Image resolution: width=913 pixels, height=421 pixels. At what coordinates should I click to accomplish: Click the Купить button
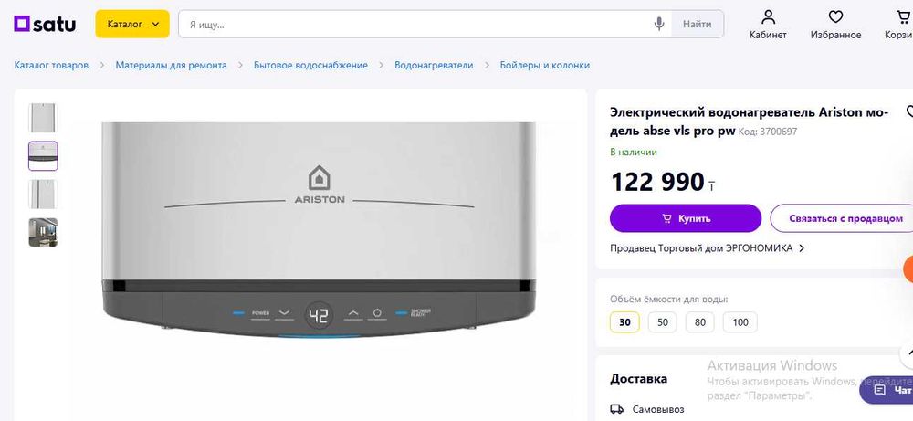[686, 218]
